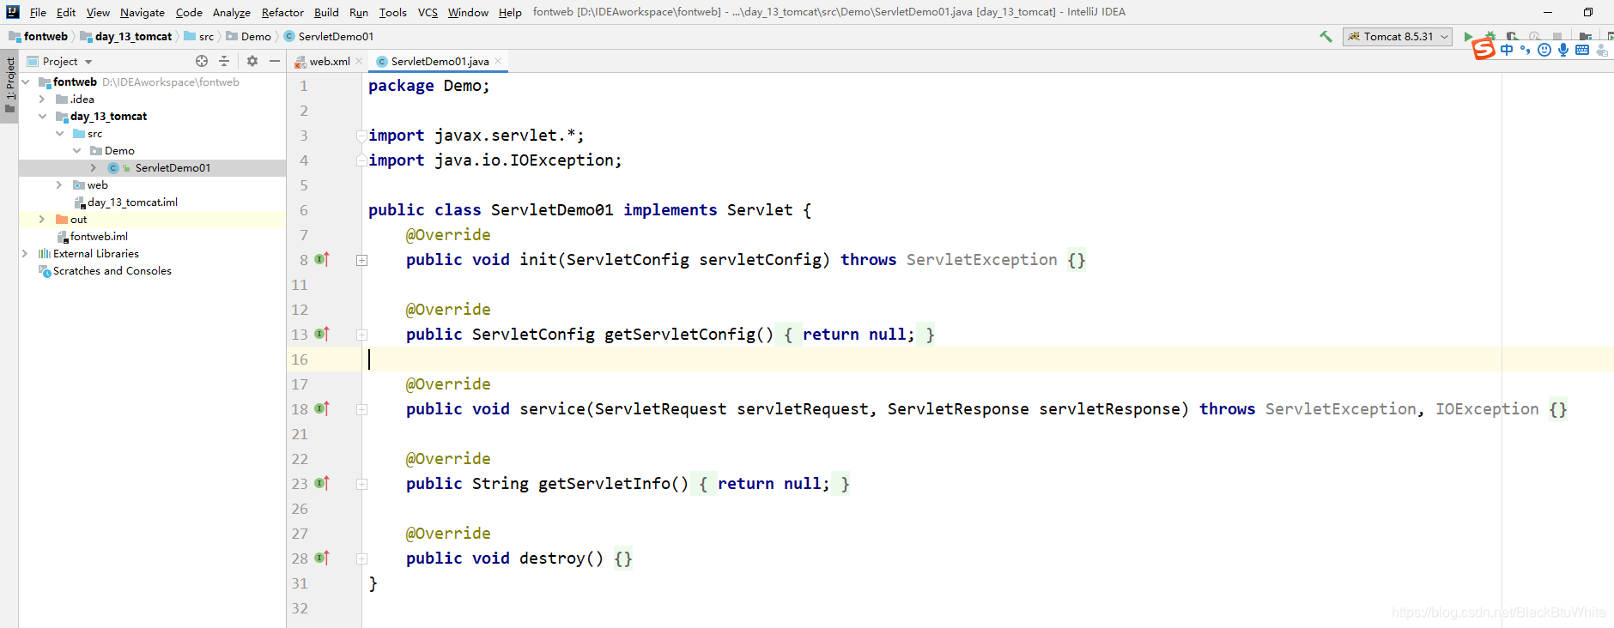This screenshot has width=1614, height=628.
Task: Open Sogou emoji smiley icon
Action: click(1544, 50)
